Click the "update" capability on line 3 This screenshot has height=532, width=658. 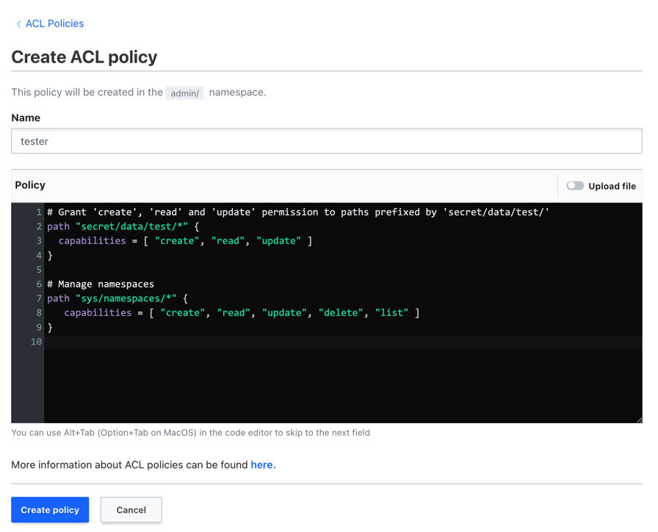pos(278,241)
